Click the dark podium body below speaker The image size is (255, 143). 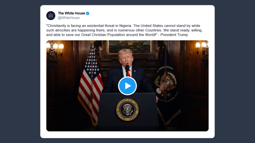128,112
